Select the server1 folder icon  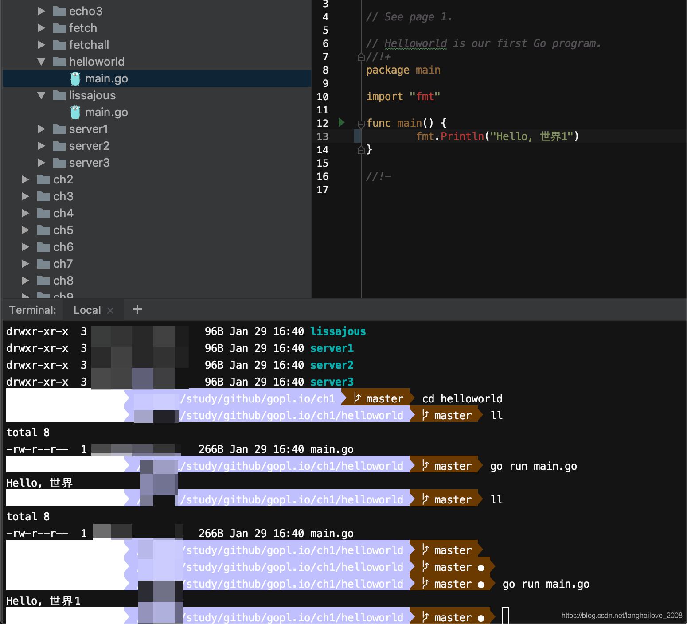(x=59, y=129)
